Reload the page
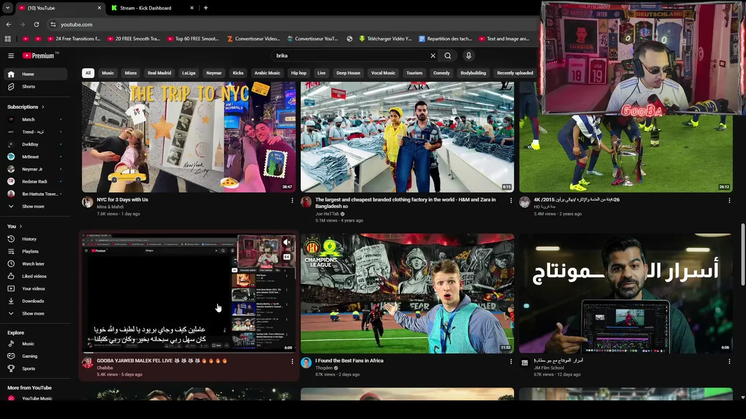This screenshot has height=419, width=746. click(36, 24)
